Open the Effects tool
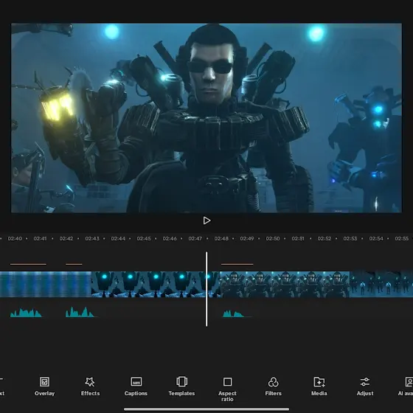Screen dimensions: 413x413 pyautogui.click(x=90, y=386)
